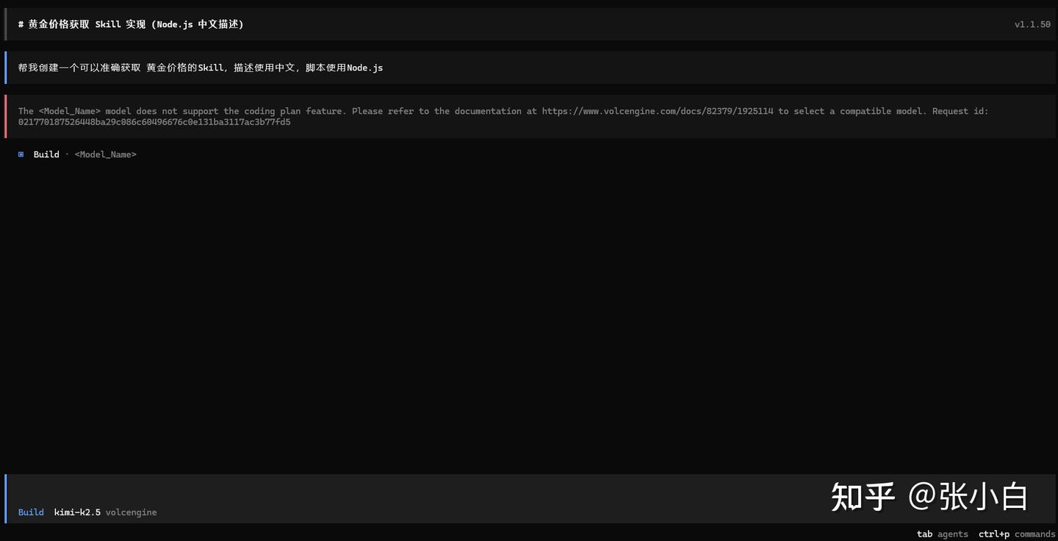The image size is (1058, 541).
Task: Open the volcengine.com documentation link
Action: 658,111
